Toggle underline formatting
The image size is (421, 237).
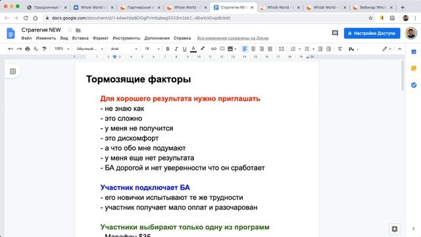[184, 49]
